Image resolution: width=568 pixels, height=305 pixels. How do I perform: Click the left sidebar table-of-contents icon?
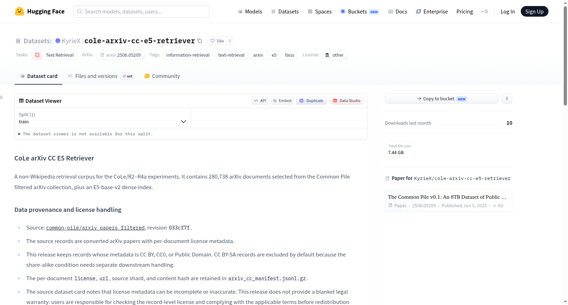1,97
